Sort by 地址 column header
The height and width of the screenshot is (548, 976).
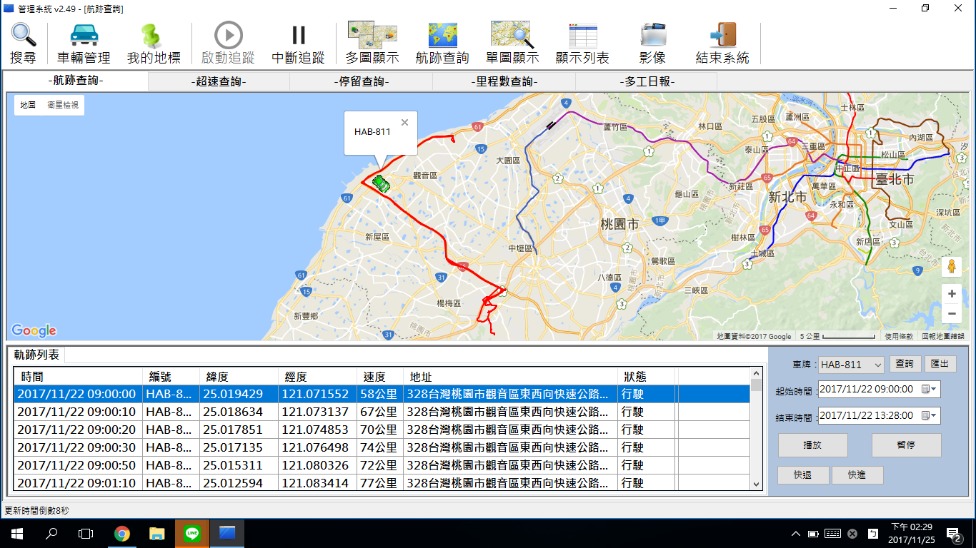(x=511, y=377)
